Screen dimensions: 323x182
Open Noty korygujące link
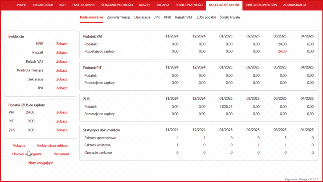41,163
